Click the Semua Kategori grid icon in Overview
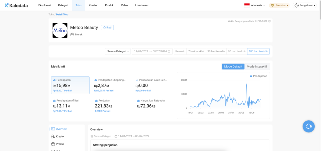 92,136
